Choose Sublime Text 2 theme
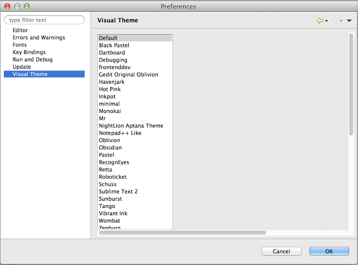 [x=118, y=192]
